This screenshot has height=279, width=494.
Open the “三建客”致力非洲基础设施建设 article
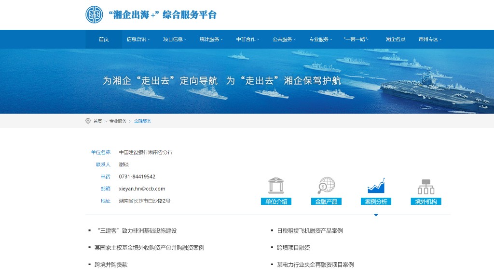pos(137,231)
